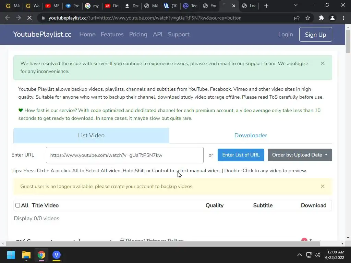Go forward with browser forward arrow
The height and width of the screenshot is (263, 351).
(19, 18)
